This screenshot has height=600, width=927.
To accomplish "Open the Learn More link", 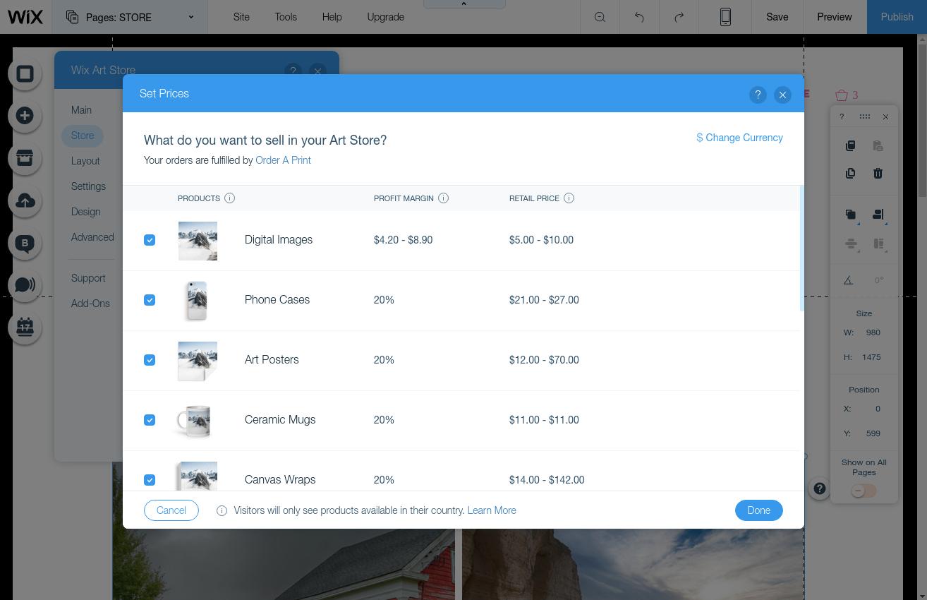I will (x=492, y=510).
